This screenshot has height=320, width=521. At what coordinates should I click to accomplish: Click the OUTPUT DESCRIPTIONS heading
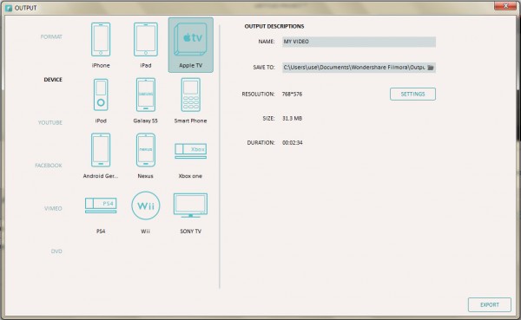(274, 26)
